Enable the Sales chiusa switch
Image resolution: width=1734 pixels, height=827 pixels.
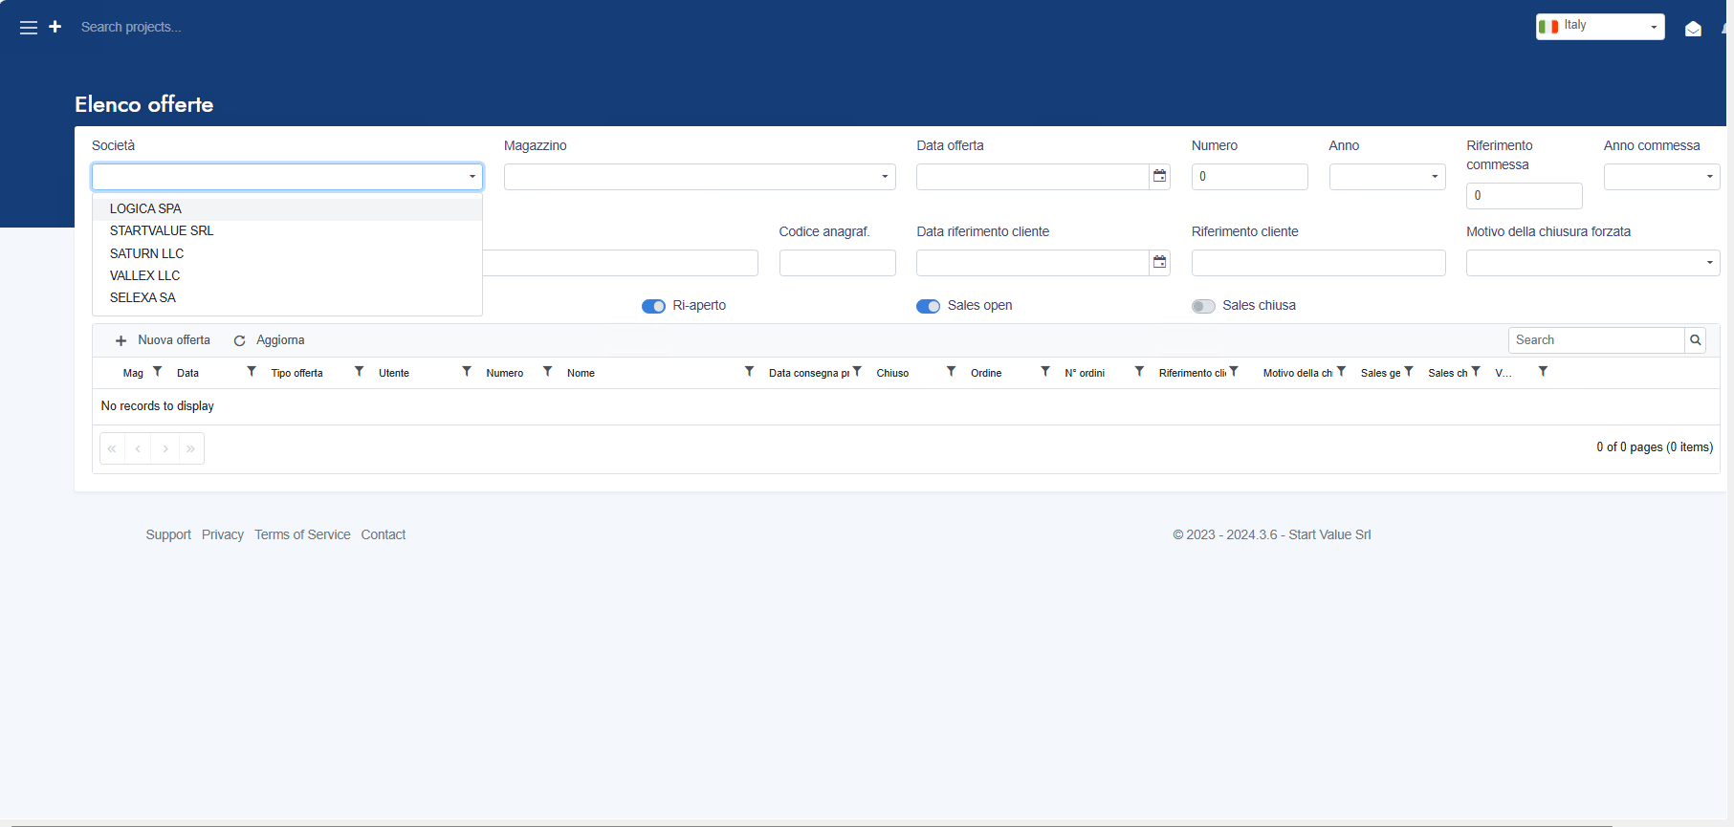click(1203, 306)
